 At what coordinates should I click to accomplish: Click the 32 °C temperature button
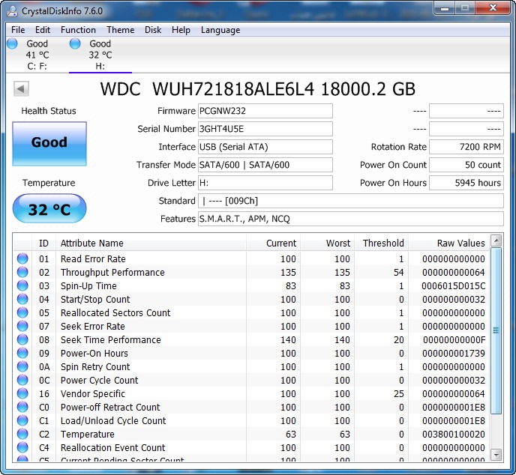click(x=49, y=208)
